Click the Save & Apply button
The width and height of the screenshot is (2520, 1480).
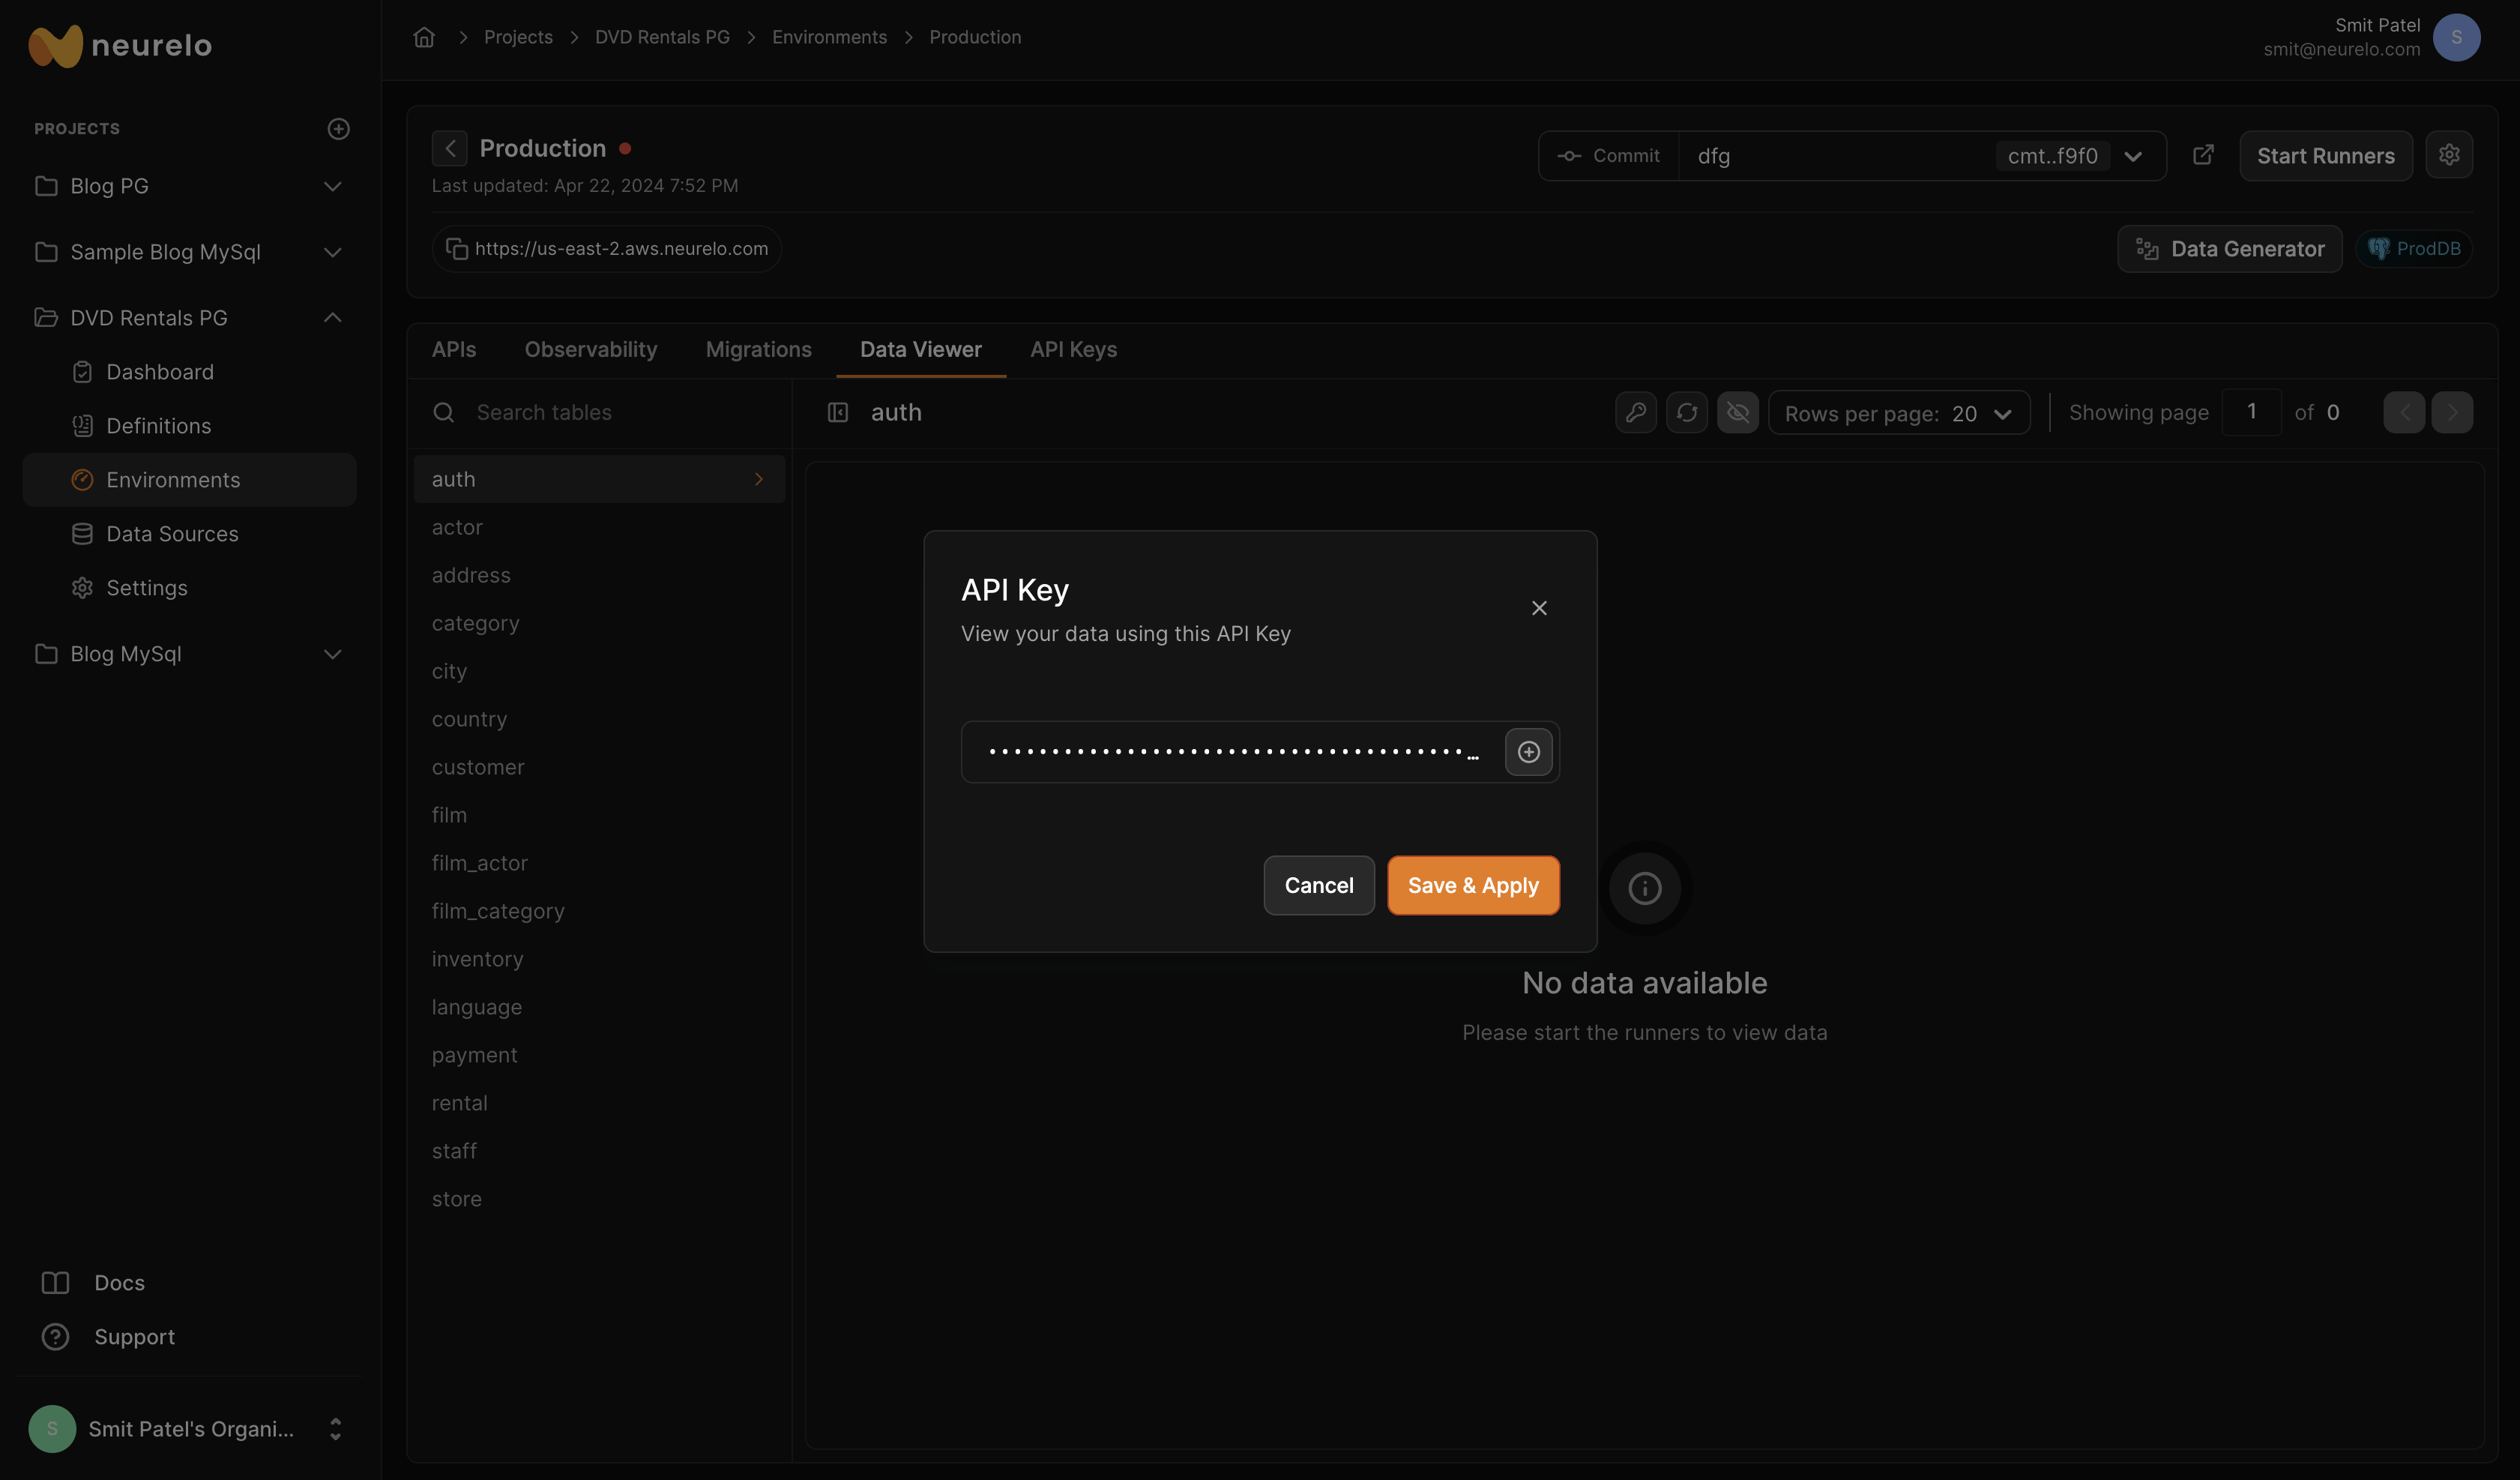(1472, 885)
